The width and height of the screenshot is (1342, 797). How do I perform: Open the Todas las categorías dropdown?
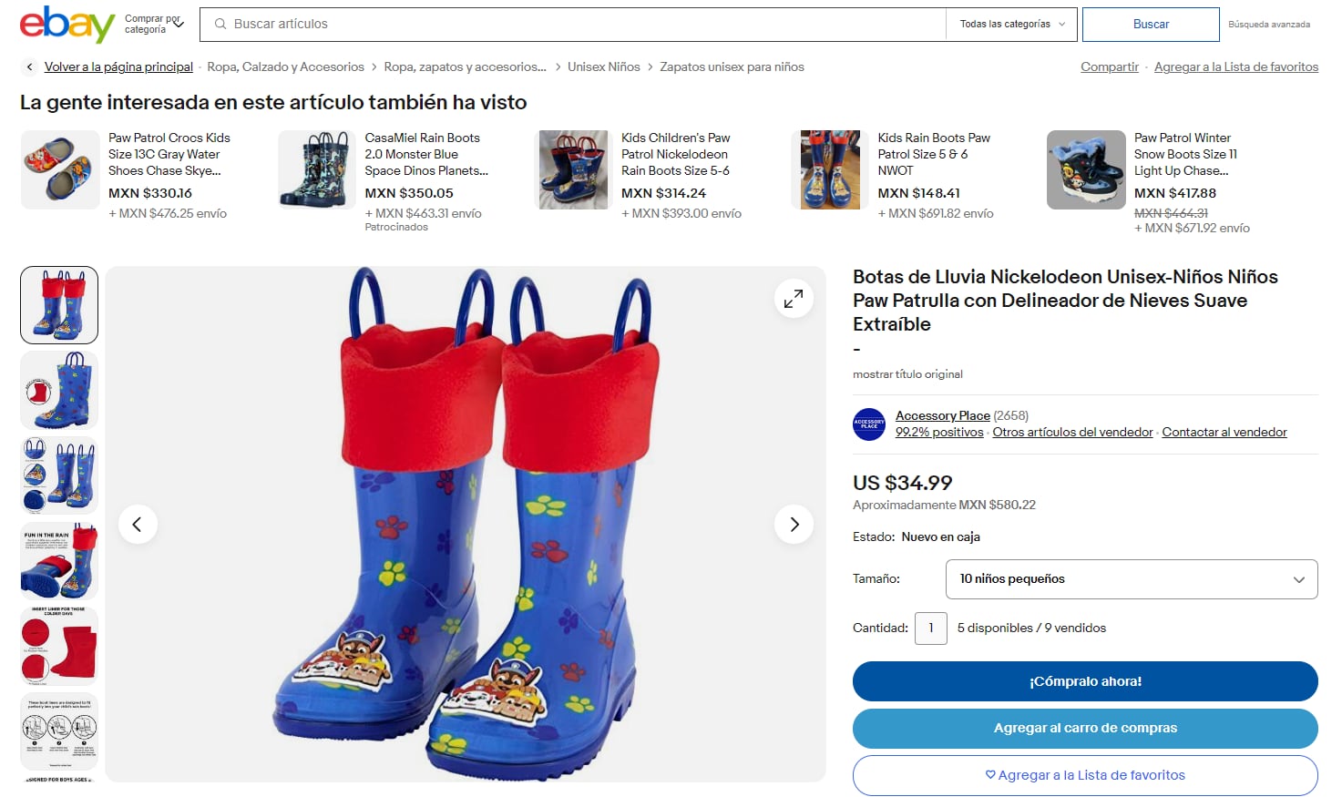click(x=1011, y=25)
